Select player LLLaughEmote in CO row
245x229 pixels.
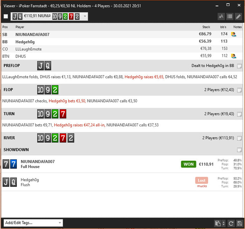(28, 49)
